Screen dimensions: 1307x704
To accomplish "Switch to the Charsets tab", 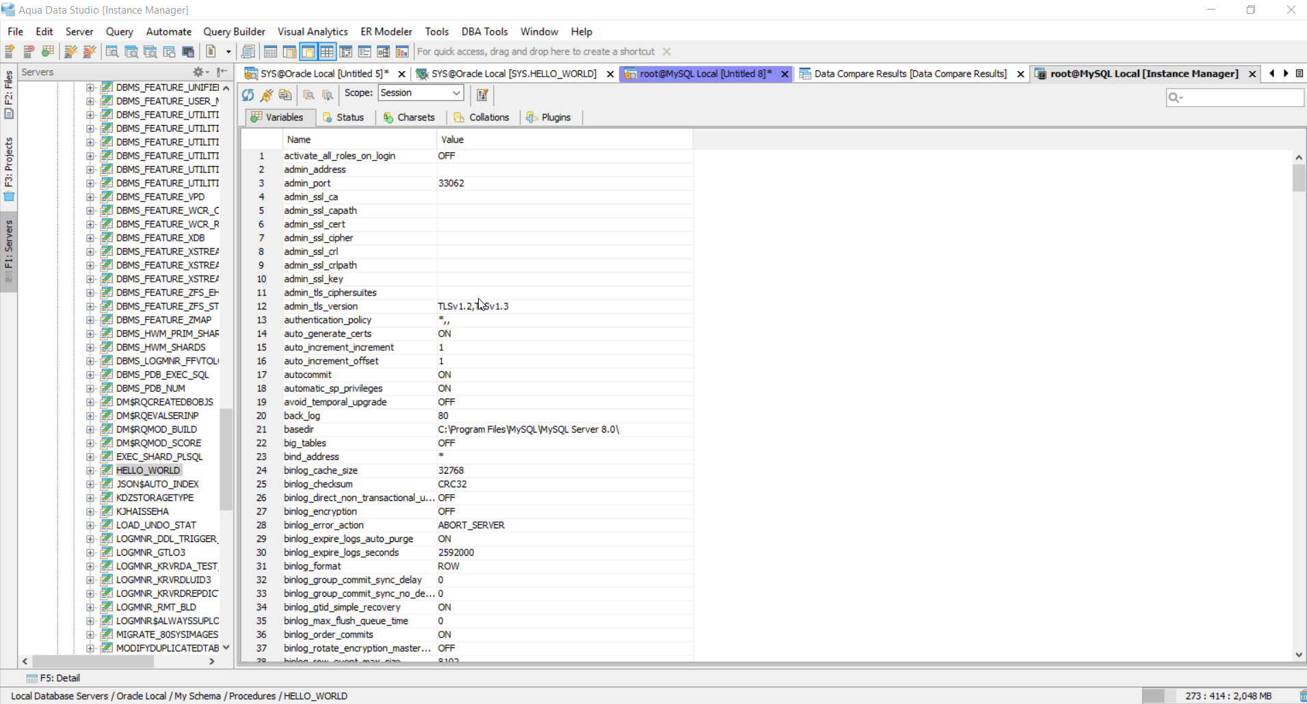I will [x=410, y=118].
